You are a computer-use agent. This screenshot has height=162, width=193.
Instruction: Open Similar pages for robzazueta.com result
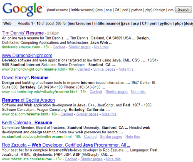click(92, 159)
